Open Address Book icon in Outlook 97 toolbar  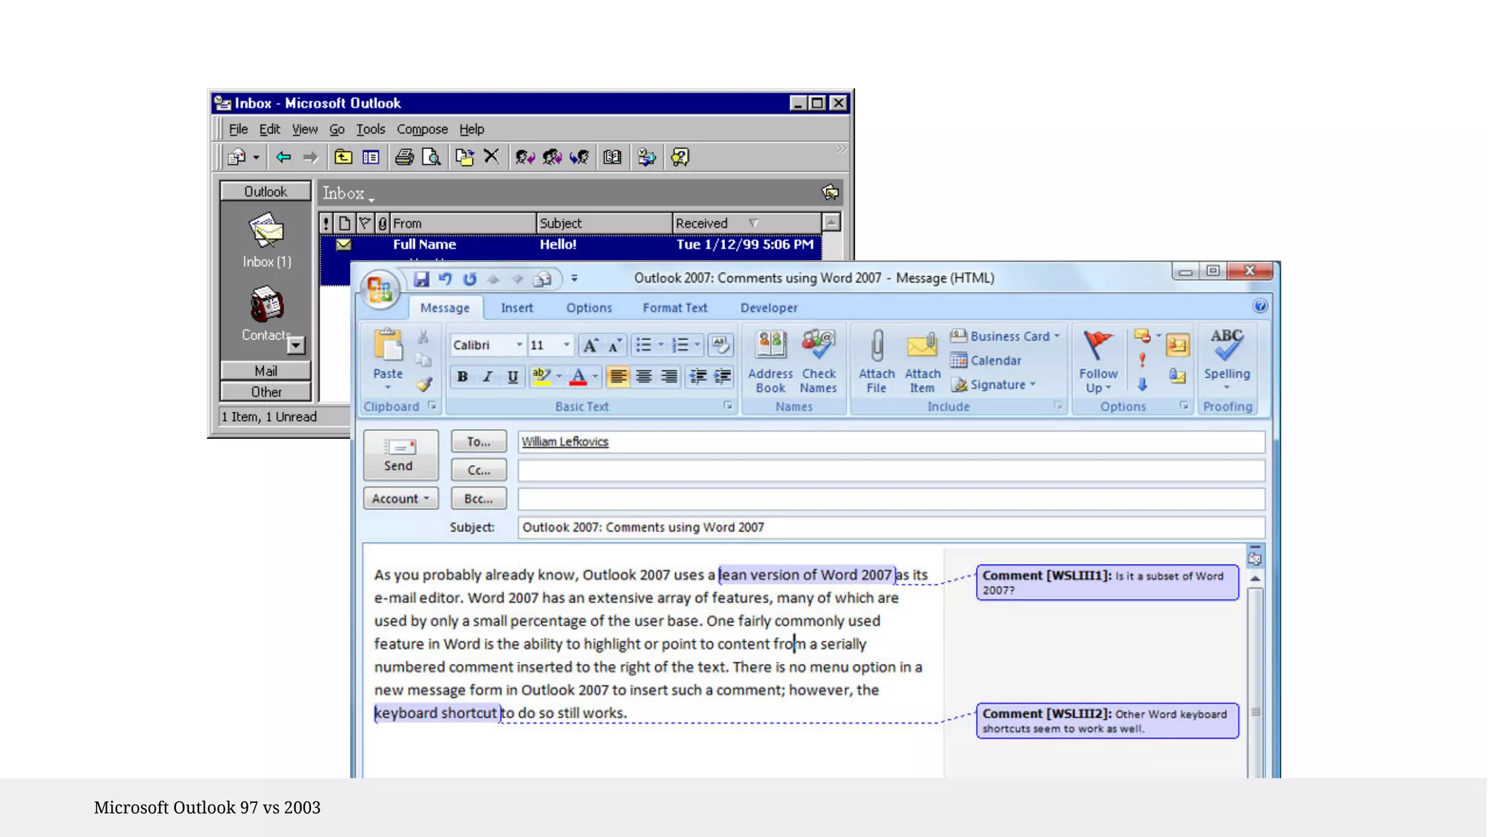pyautogui.click(x=612, y=157)
